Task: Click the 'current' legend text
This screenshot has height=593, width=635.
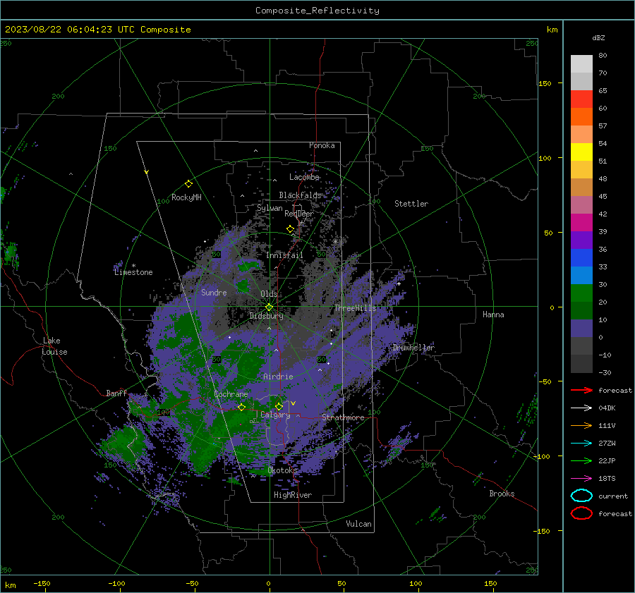Action: point(613,496)
